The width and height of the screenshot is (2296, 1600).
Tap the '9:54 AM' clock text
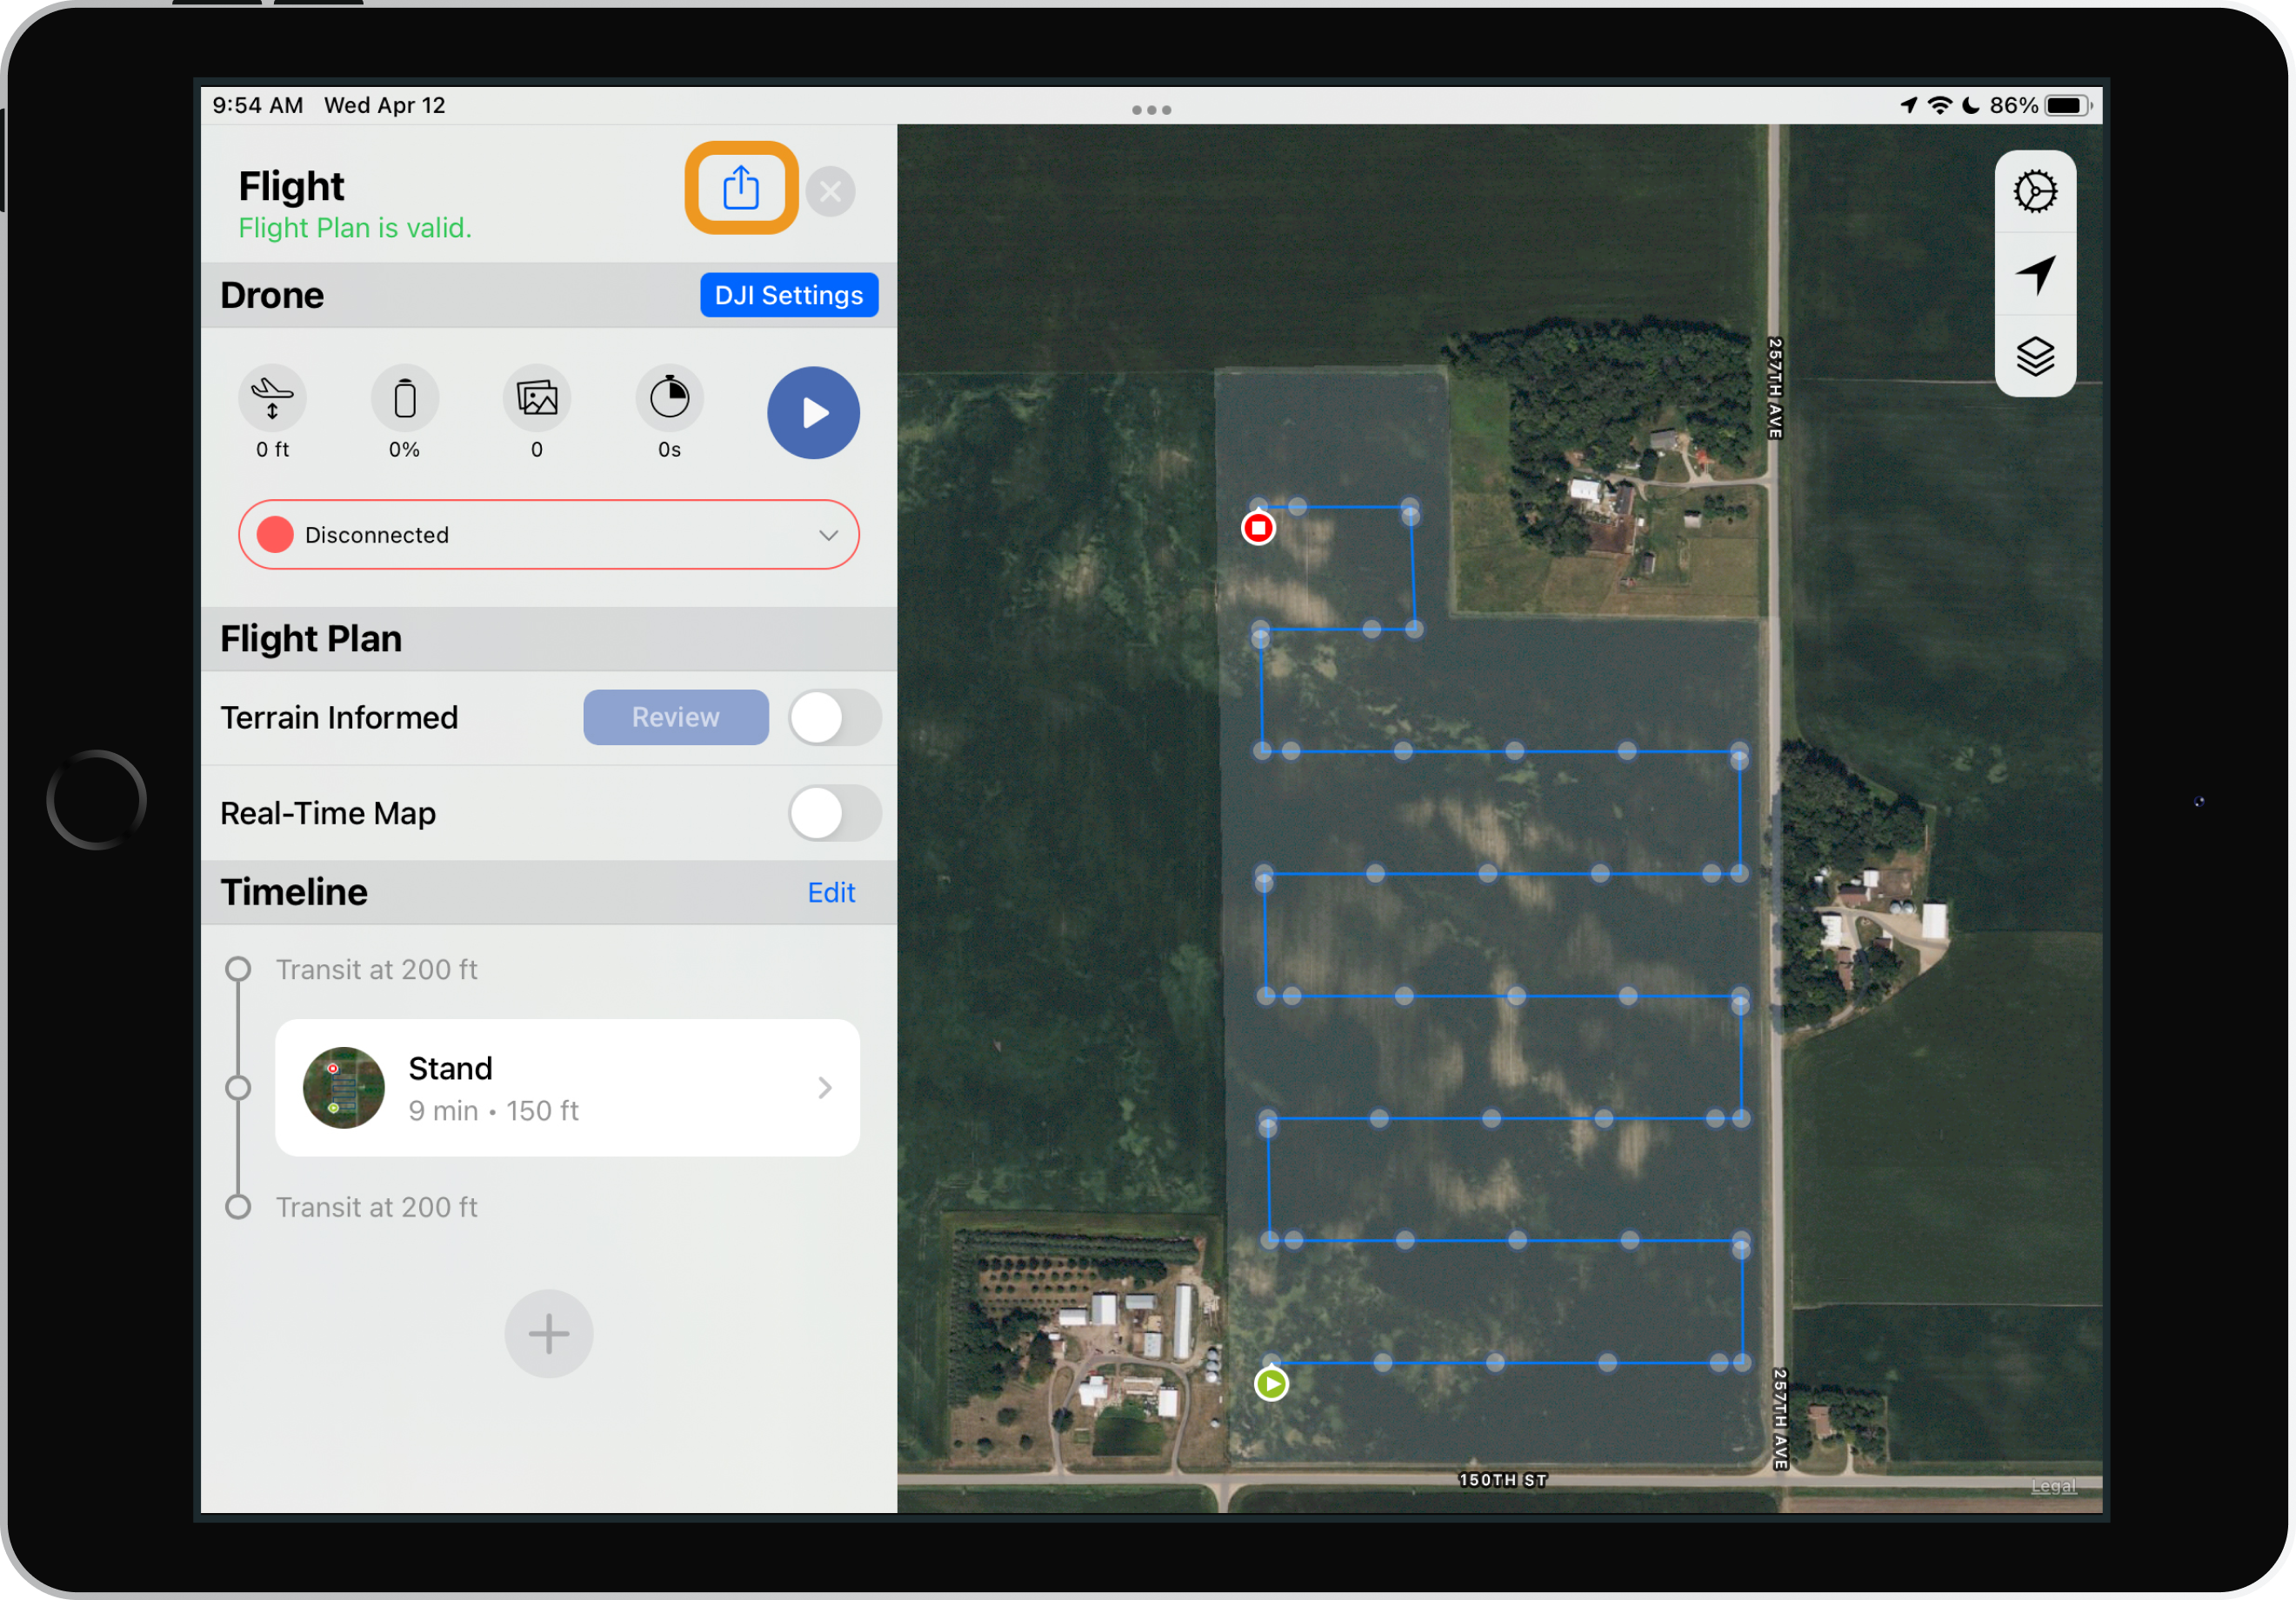click(258, 105)
